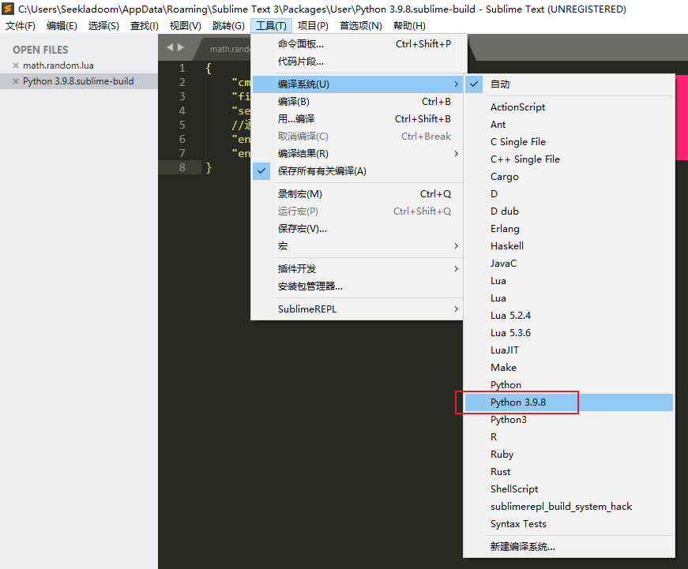Select Python3 build system
Viewport: 688px width, 569px height.
tap(569, 420)
